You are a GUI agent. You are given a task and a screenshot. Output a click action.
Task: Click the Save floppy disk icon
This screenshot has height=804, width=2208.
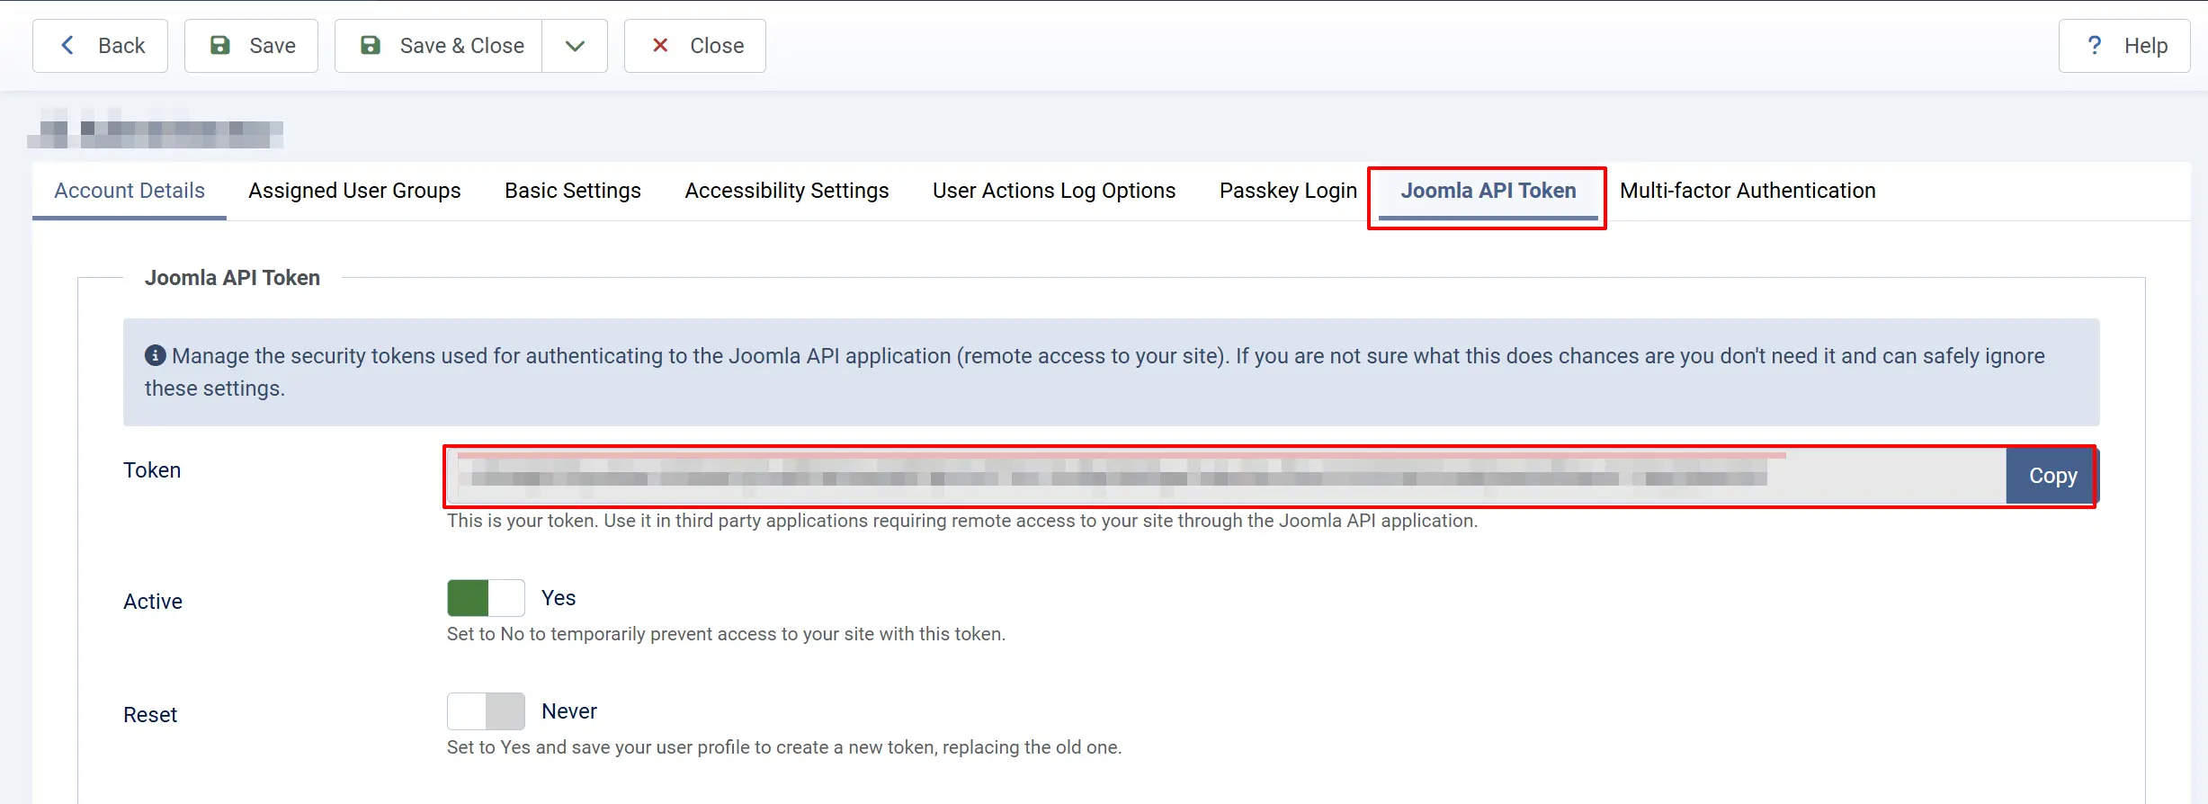pos(220,45)
